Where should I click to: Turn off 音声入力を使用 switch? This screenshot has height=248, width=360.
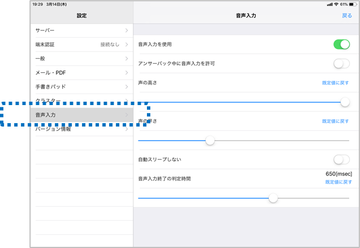tap(341, 44)
